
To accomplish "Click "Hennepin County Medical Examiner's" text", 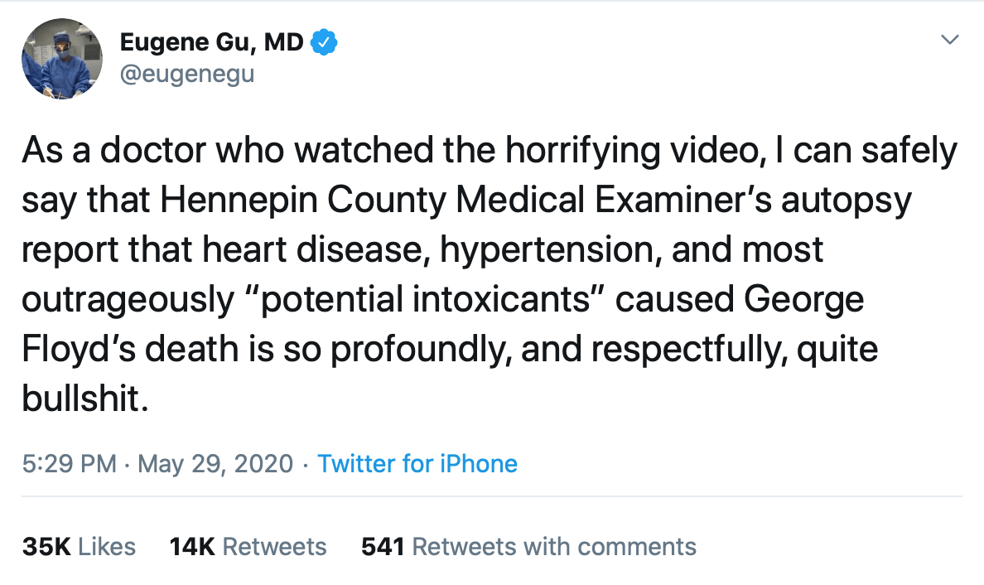I will tap(465, 200).
